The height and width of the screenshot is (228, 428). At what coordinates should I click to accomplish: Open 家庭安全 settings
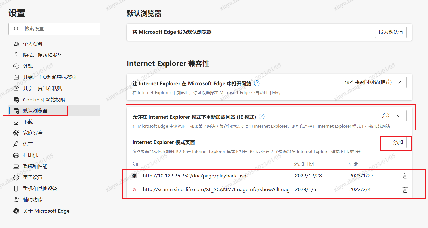tap(33, 133)
